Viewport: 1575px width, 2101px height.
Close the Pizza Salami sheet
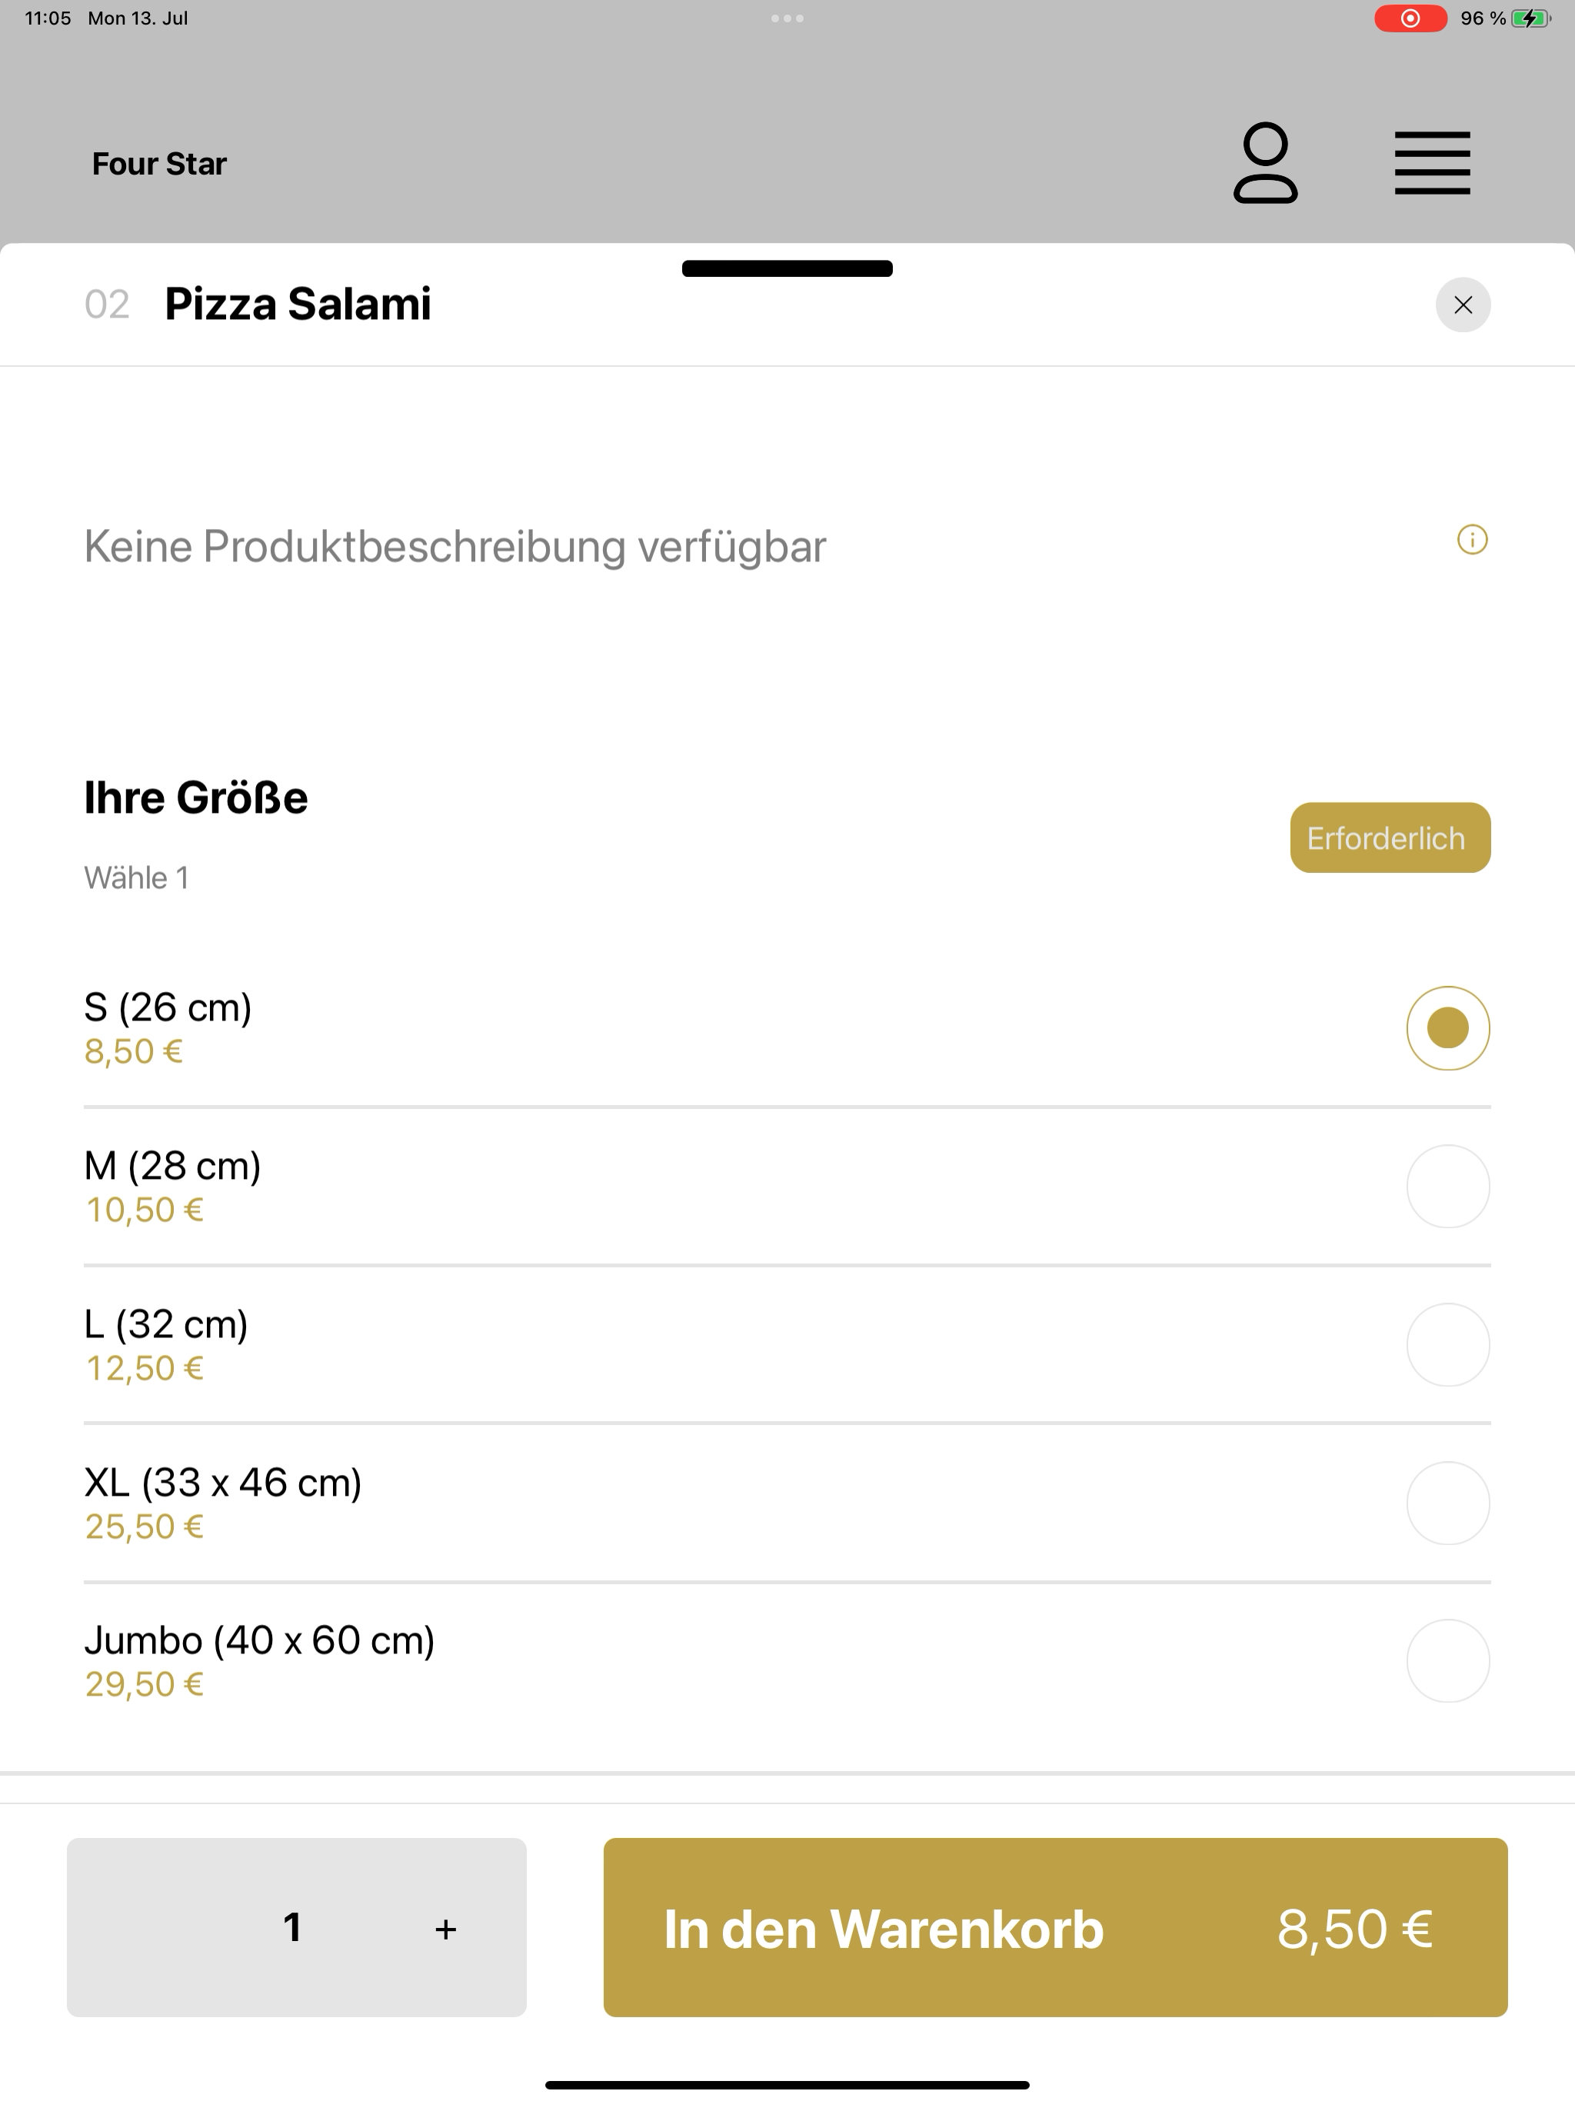point(1463,305)
